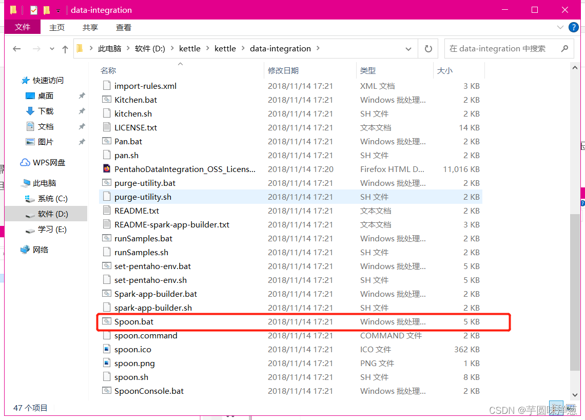Click the set-pentaho-env.bat file icon
This screenshot has width=585, height=420.
(x=107, y=266)
